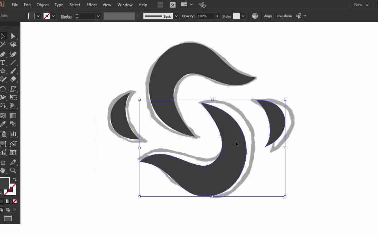The height and width of the screenshot is (236, 378).
Task: Toggle the Color fill mode button
Action: point(1,201)
